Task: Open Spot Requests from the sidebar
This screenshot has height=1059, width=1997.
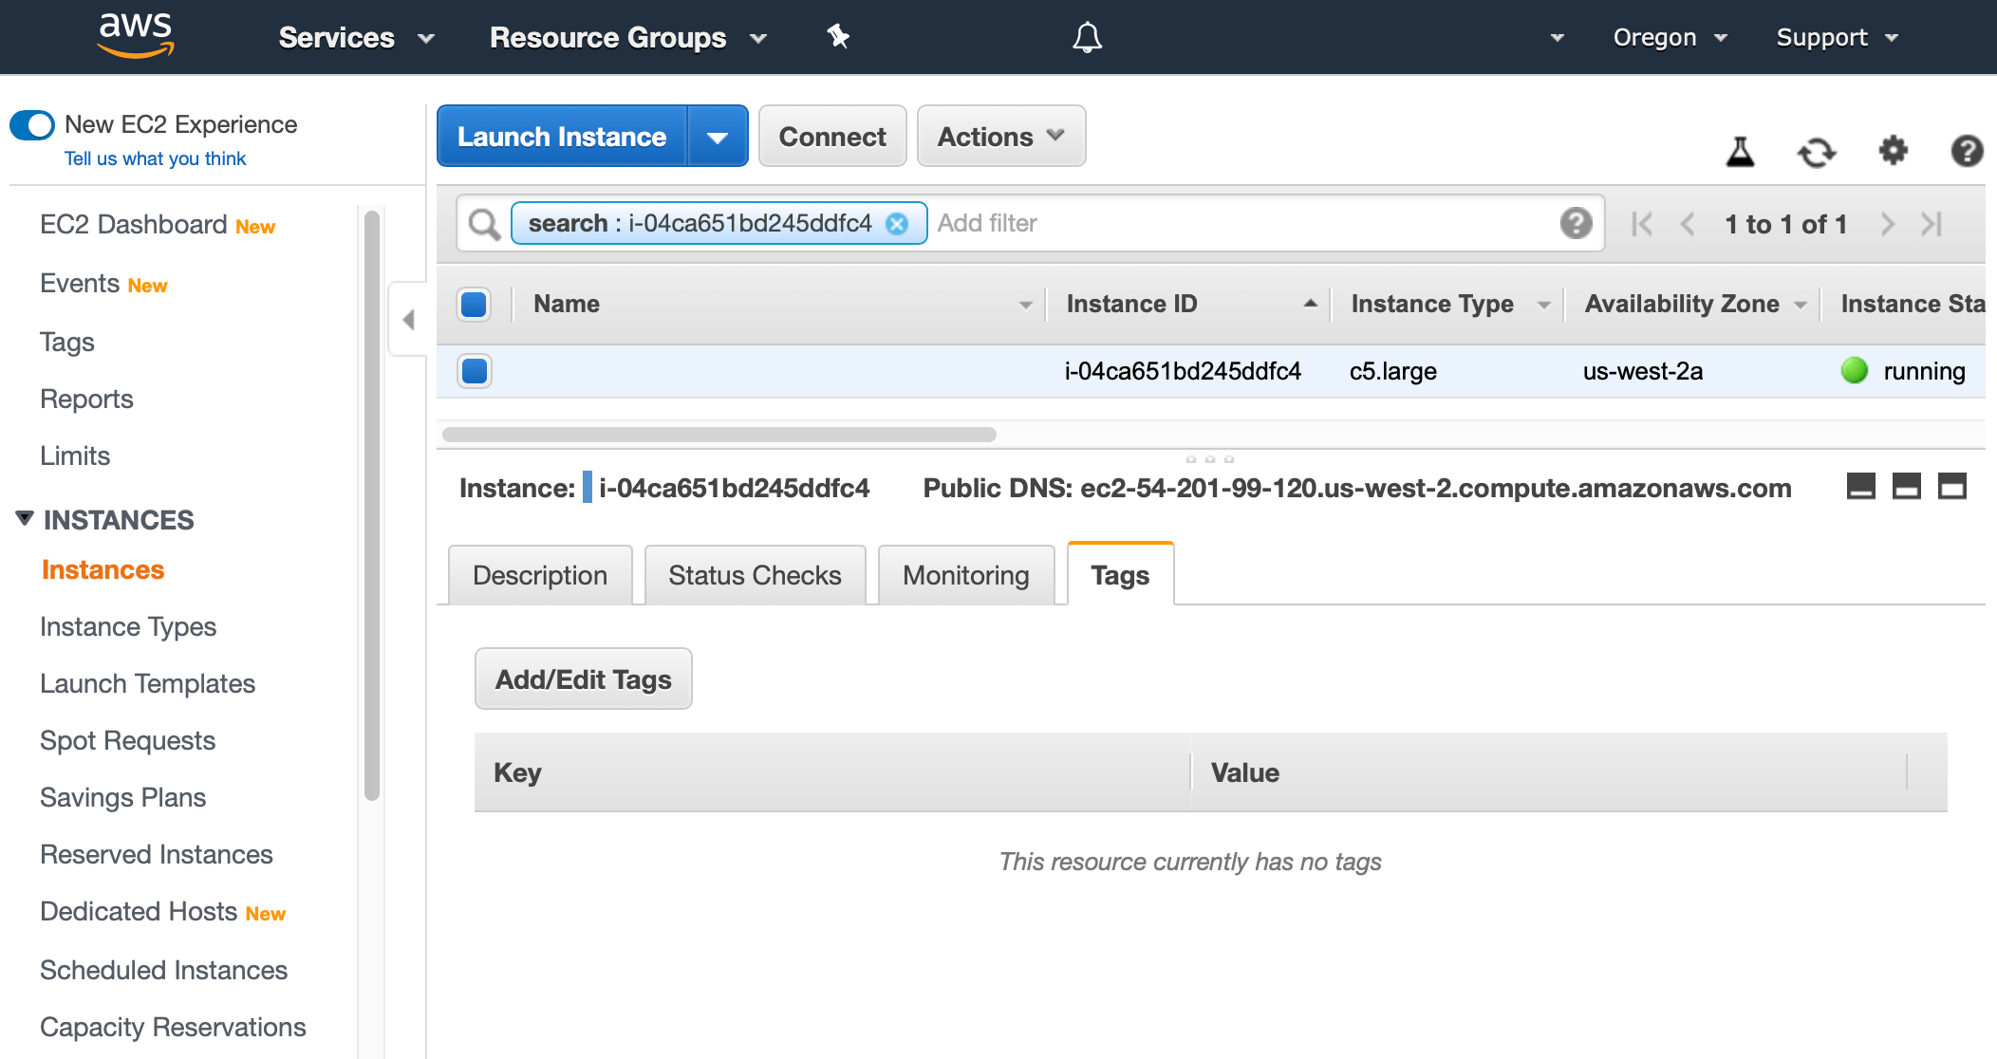Action: coord(126,740)
